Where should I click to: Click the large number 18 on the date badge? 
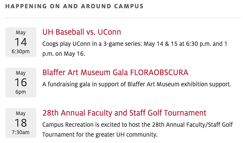coord(21,123)
